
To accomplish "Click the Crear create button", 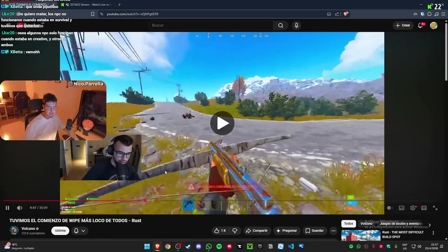I will [403, 25].
